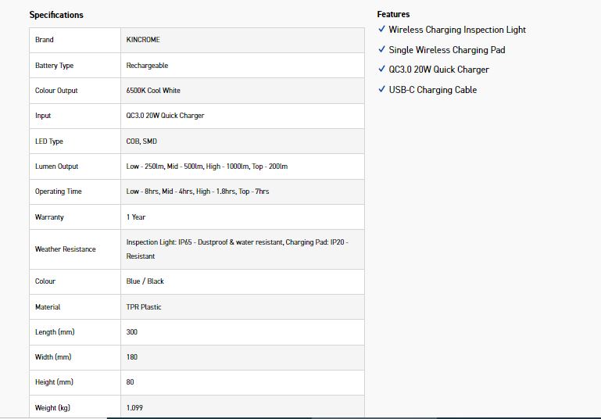Select the COB, SMD LED type value
The width and height of the screenshot is (601, 419).
141,141
